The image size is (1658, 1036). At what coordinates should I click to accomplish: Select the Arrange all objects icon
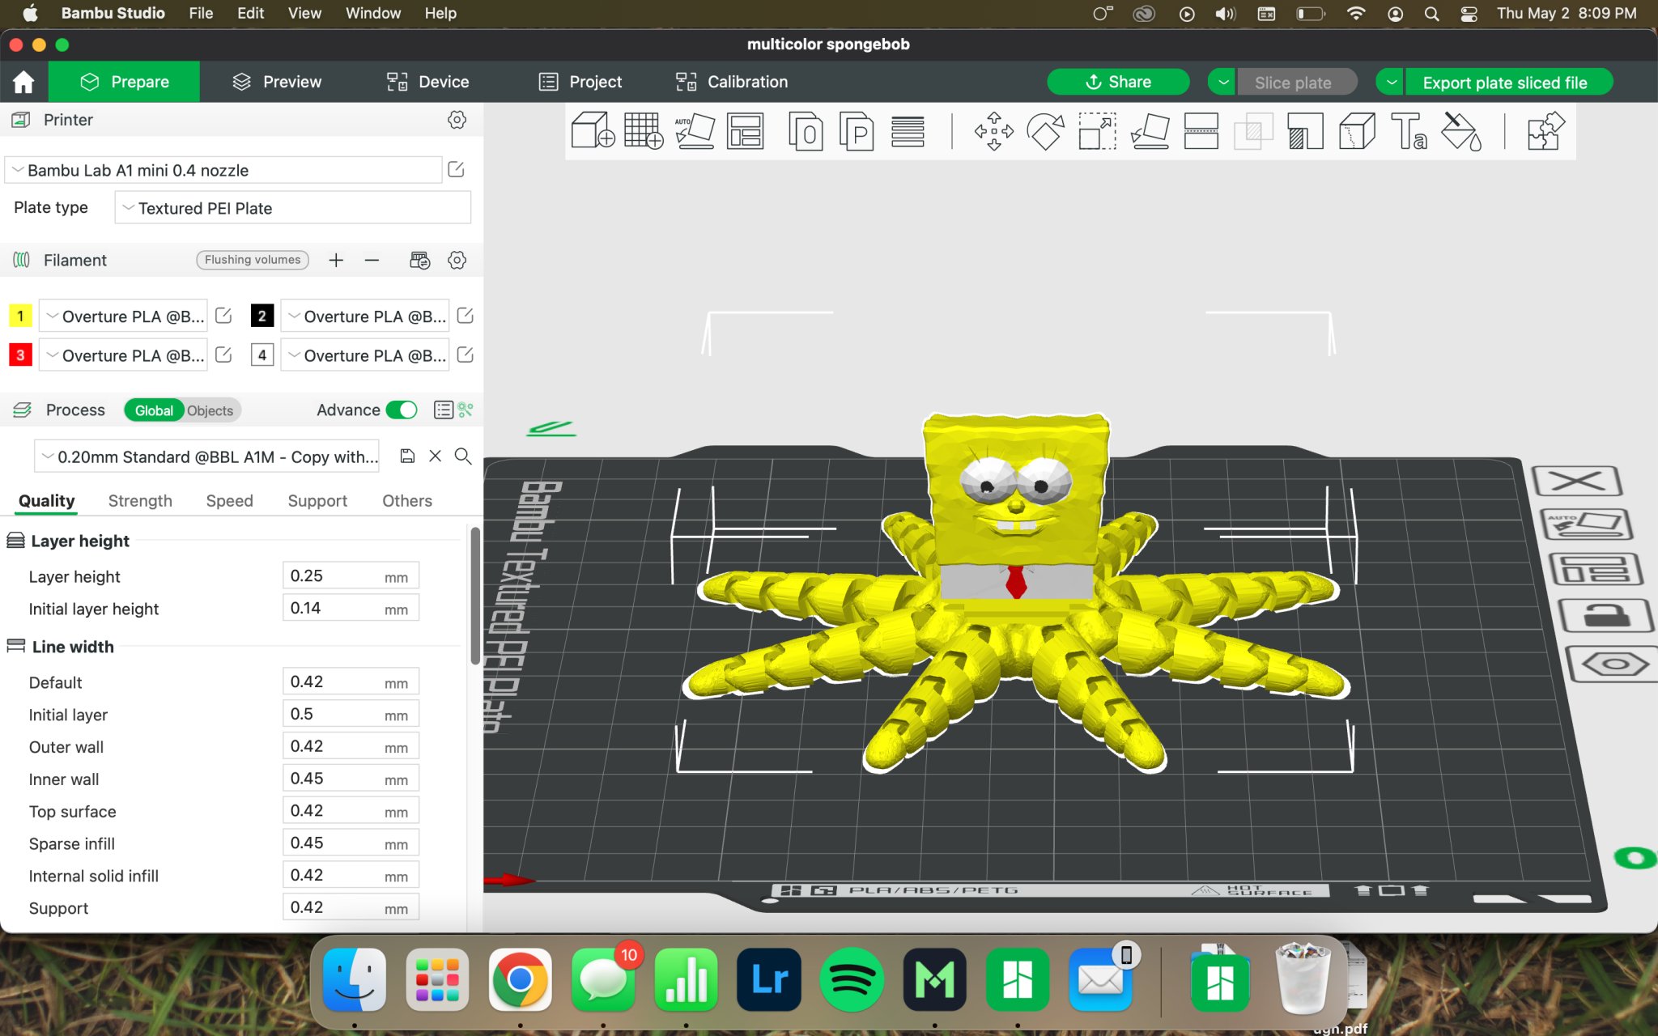click(745, 131)
